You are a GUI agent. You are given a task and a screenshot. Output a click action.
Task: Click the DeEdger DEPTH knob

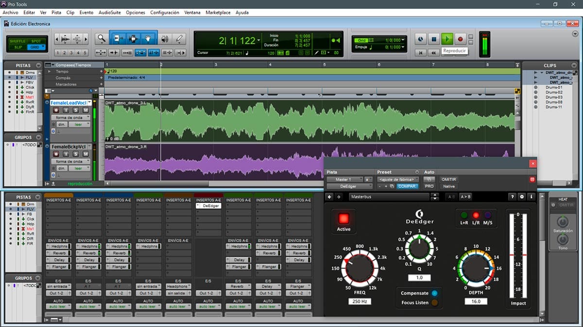[x=476, y=269]
